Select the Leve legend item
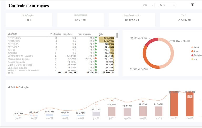 point(194,59)
